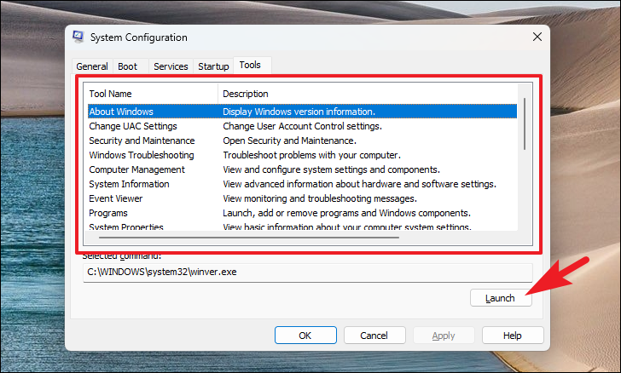The height and width of the screenshot is (373, 621).
Task: Click 'Launch, add or remove programs' description
Action: pos(346,213)
